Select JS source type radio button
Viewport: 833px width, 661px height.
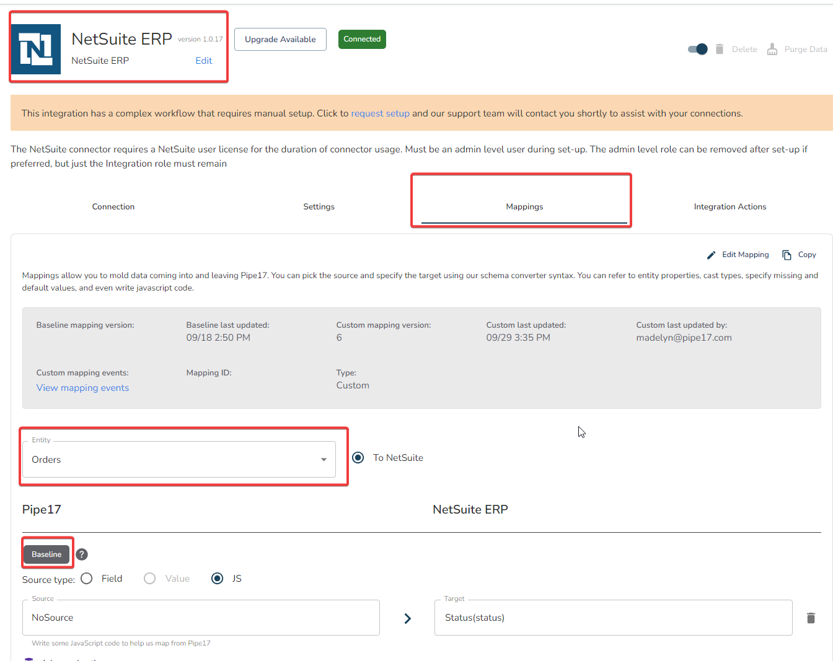[217, 579]
